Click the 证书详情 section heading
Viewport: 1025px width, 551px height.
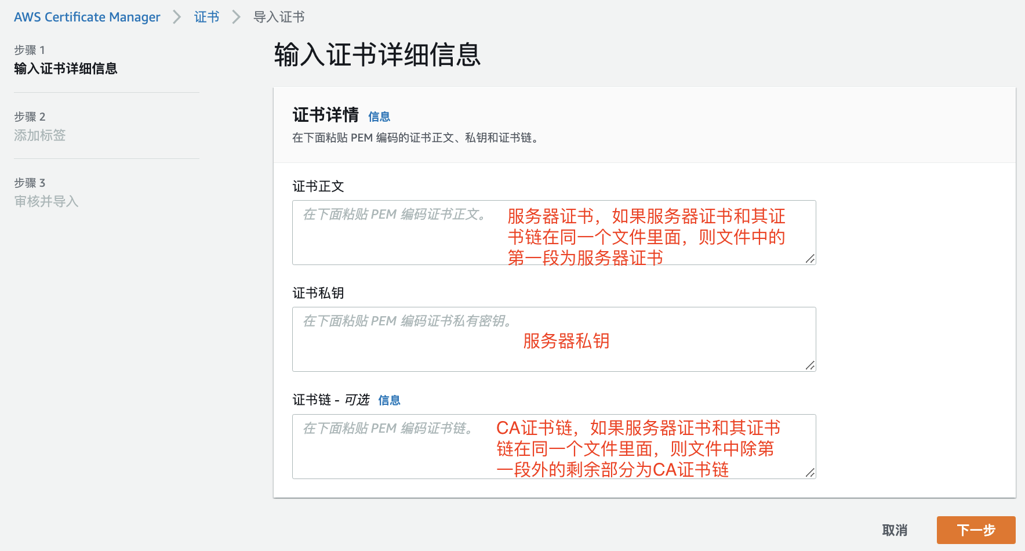(325, 115)
